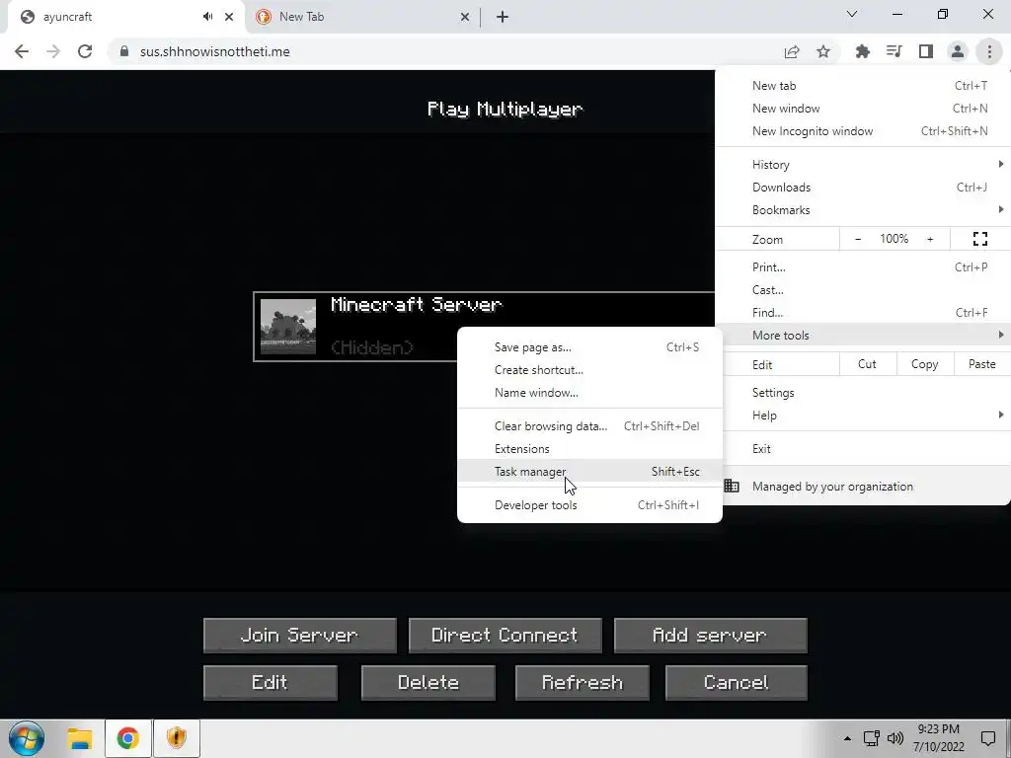
Task: Select Create shortcut... in More tools
Action: pos(589,369)
